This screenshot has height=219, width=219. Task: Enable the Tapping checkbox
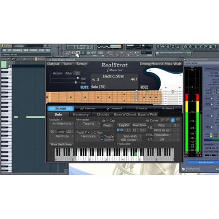(x=78, y=124)
